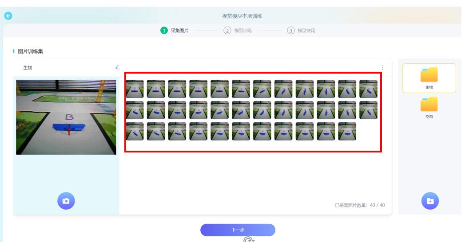The width and height of the screenshot is (465, 242).
Task: Go back with the blue arrow icon
Action: click(x=8, y=16)
